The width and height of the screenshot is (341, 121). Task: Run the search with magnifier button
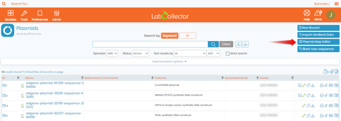click(213, 44)
